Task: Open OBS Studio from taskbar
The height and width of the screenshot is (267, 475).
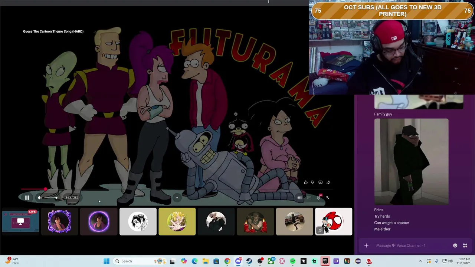Action: point(260,261)
